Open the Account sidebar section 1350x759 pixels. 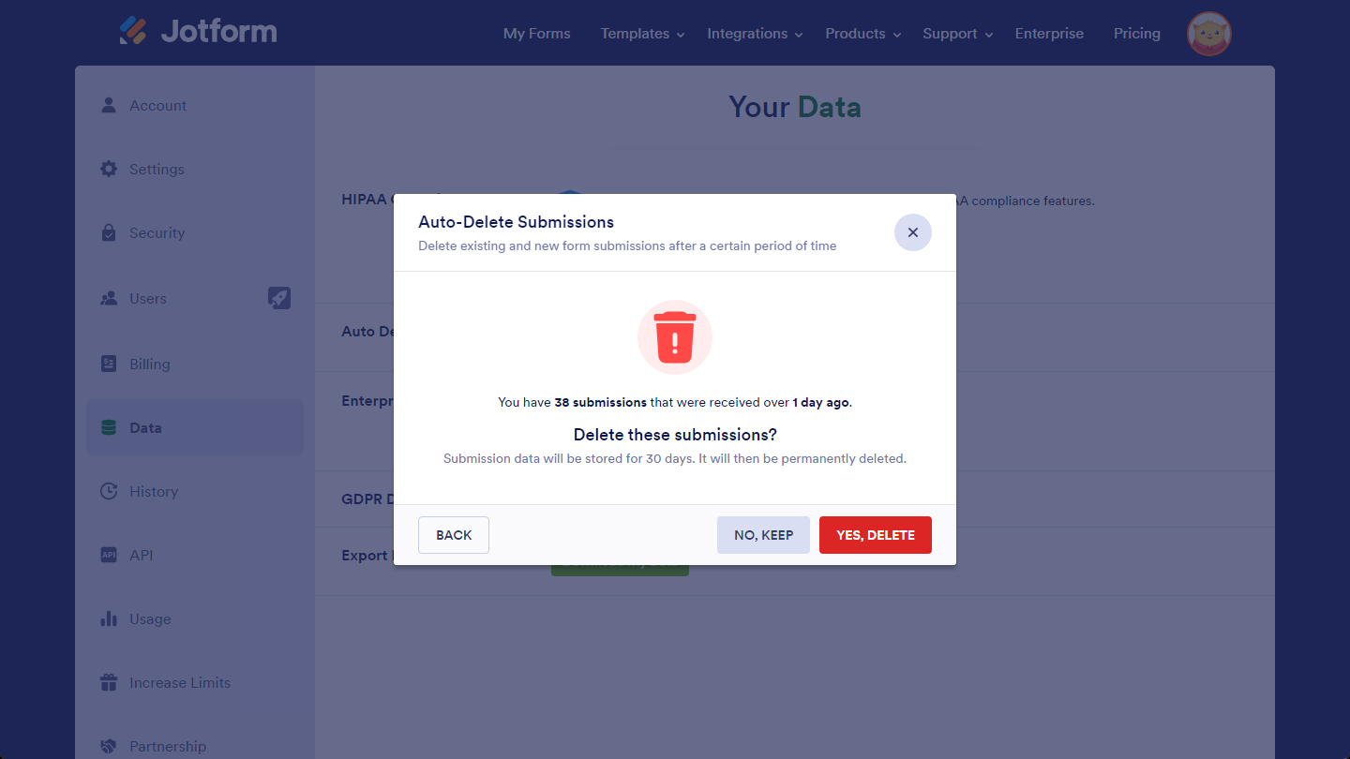pyautogui.click(x=195, y=105)
